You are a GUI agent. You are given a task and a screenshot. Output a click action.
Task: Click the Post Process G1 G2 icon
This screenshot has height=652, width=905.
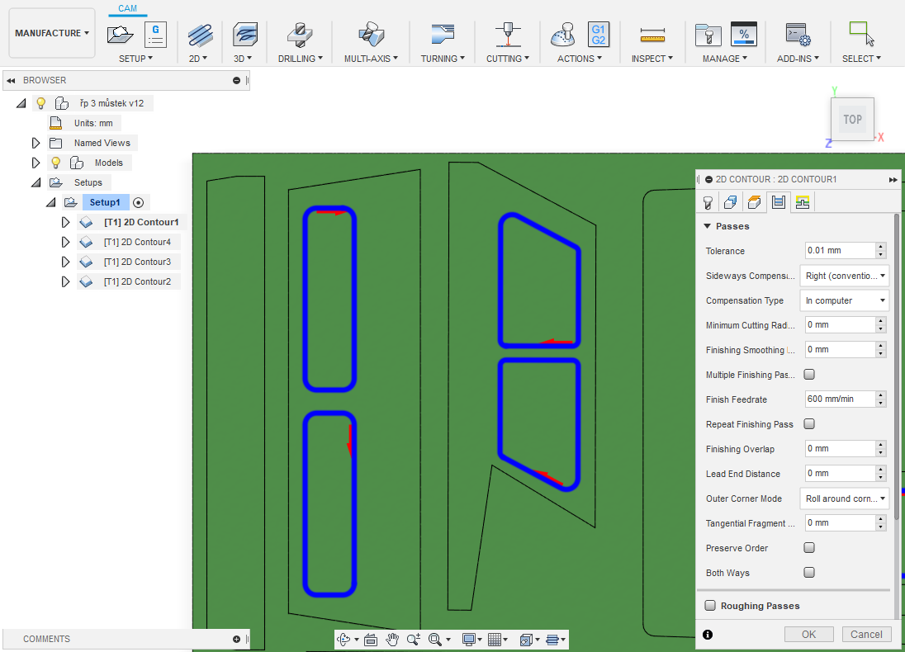point(598,35)
